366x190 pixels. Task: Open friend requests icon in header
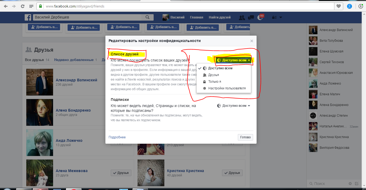point(242,18)
